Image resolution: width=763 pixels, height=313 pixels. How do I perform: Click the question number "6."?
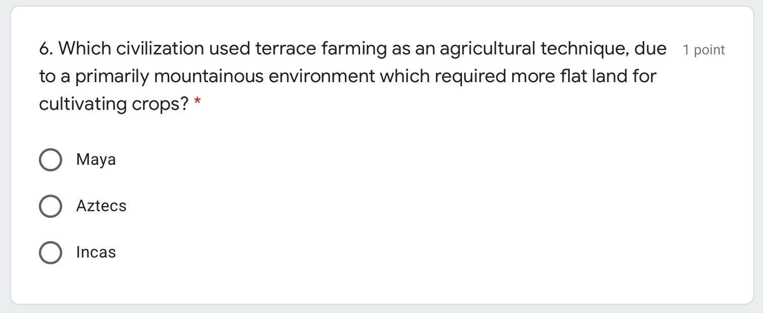[46, 49]
